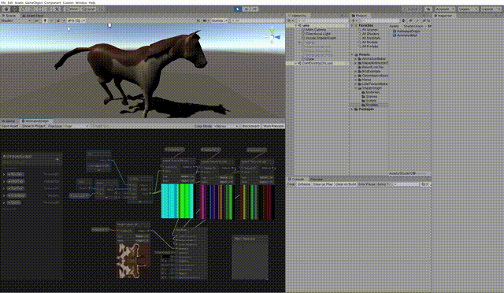Click the Pause button
The image size is (504, 293).
click(246, 9)
